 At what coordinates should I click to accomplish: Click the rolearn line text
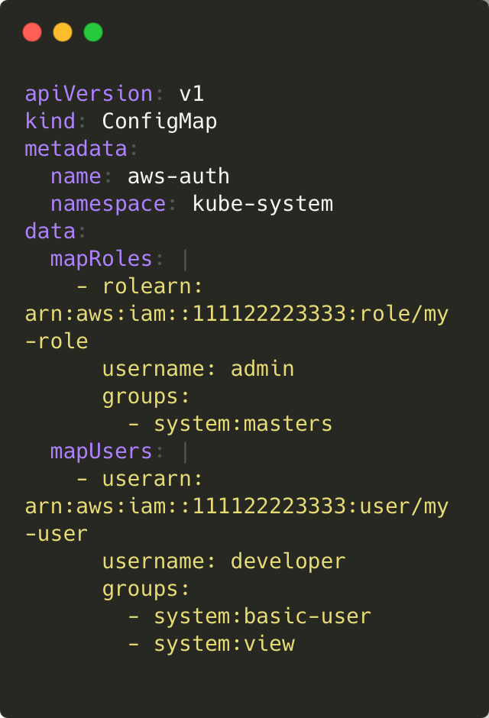point(140,286)
